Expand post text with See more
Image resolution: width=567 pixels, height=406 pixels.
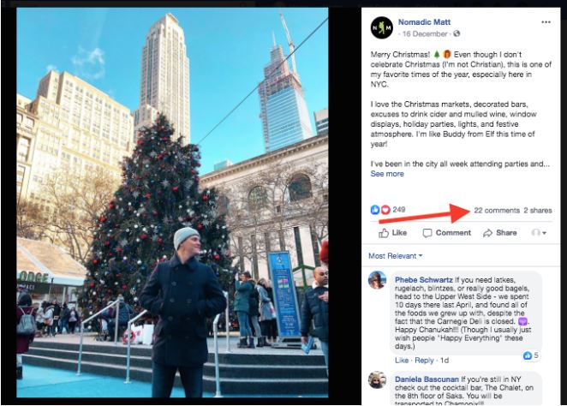pos(387,174)
